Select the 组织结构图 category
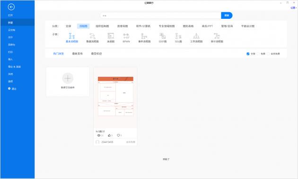298x179 pixels. pos(102,26)
